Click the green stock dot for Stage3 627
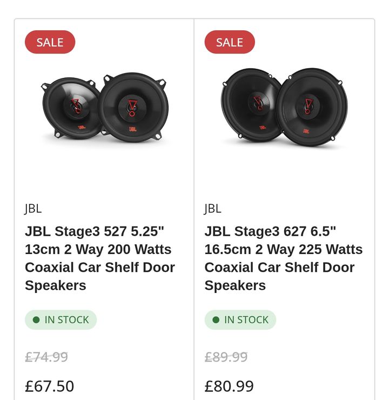Image resolution: width=389 pixels, height=400 pixels. click(x=216, y=320)
